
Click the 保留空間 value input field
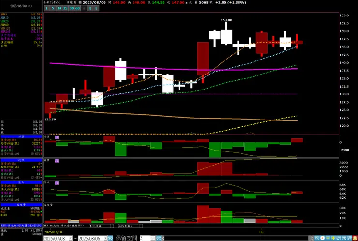[145, 238]
